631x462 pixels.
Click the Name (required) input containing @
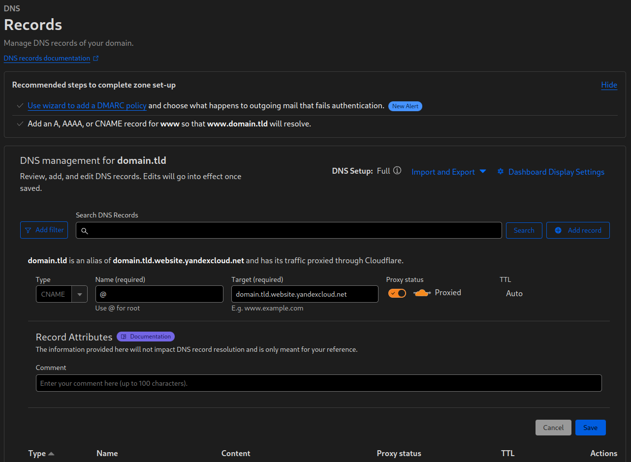pyautogui.click(x=159, y=294)
